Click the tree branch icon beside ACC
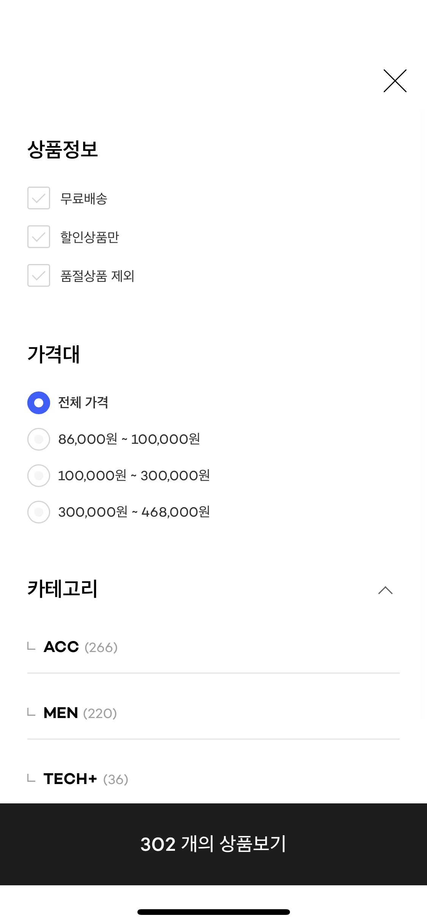The image size is (427, 924). (x=31, y=646)
